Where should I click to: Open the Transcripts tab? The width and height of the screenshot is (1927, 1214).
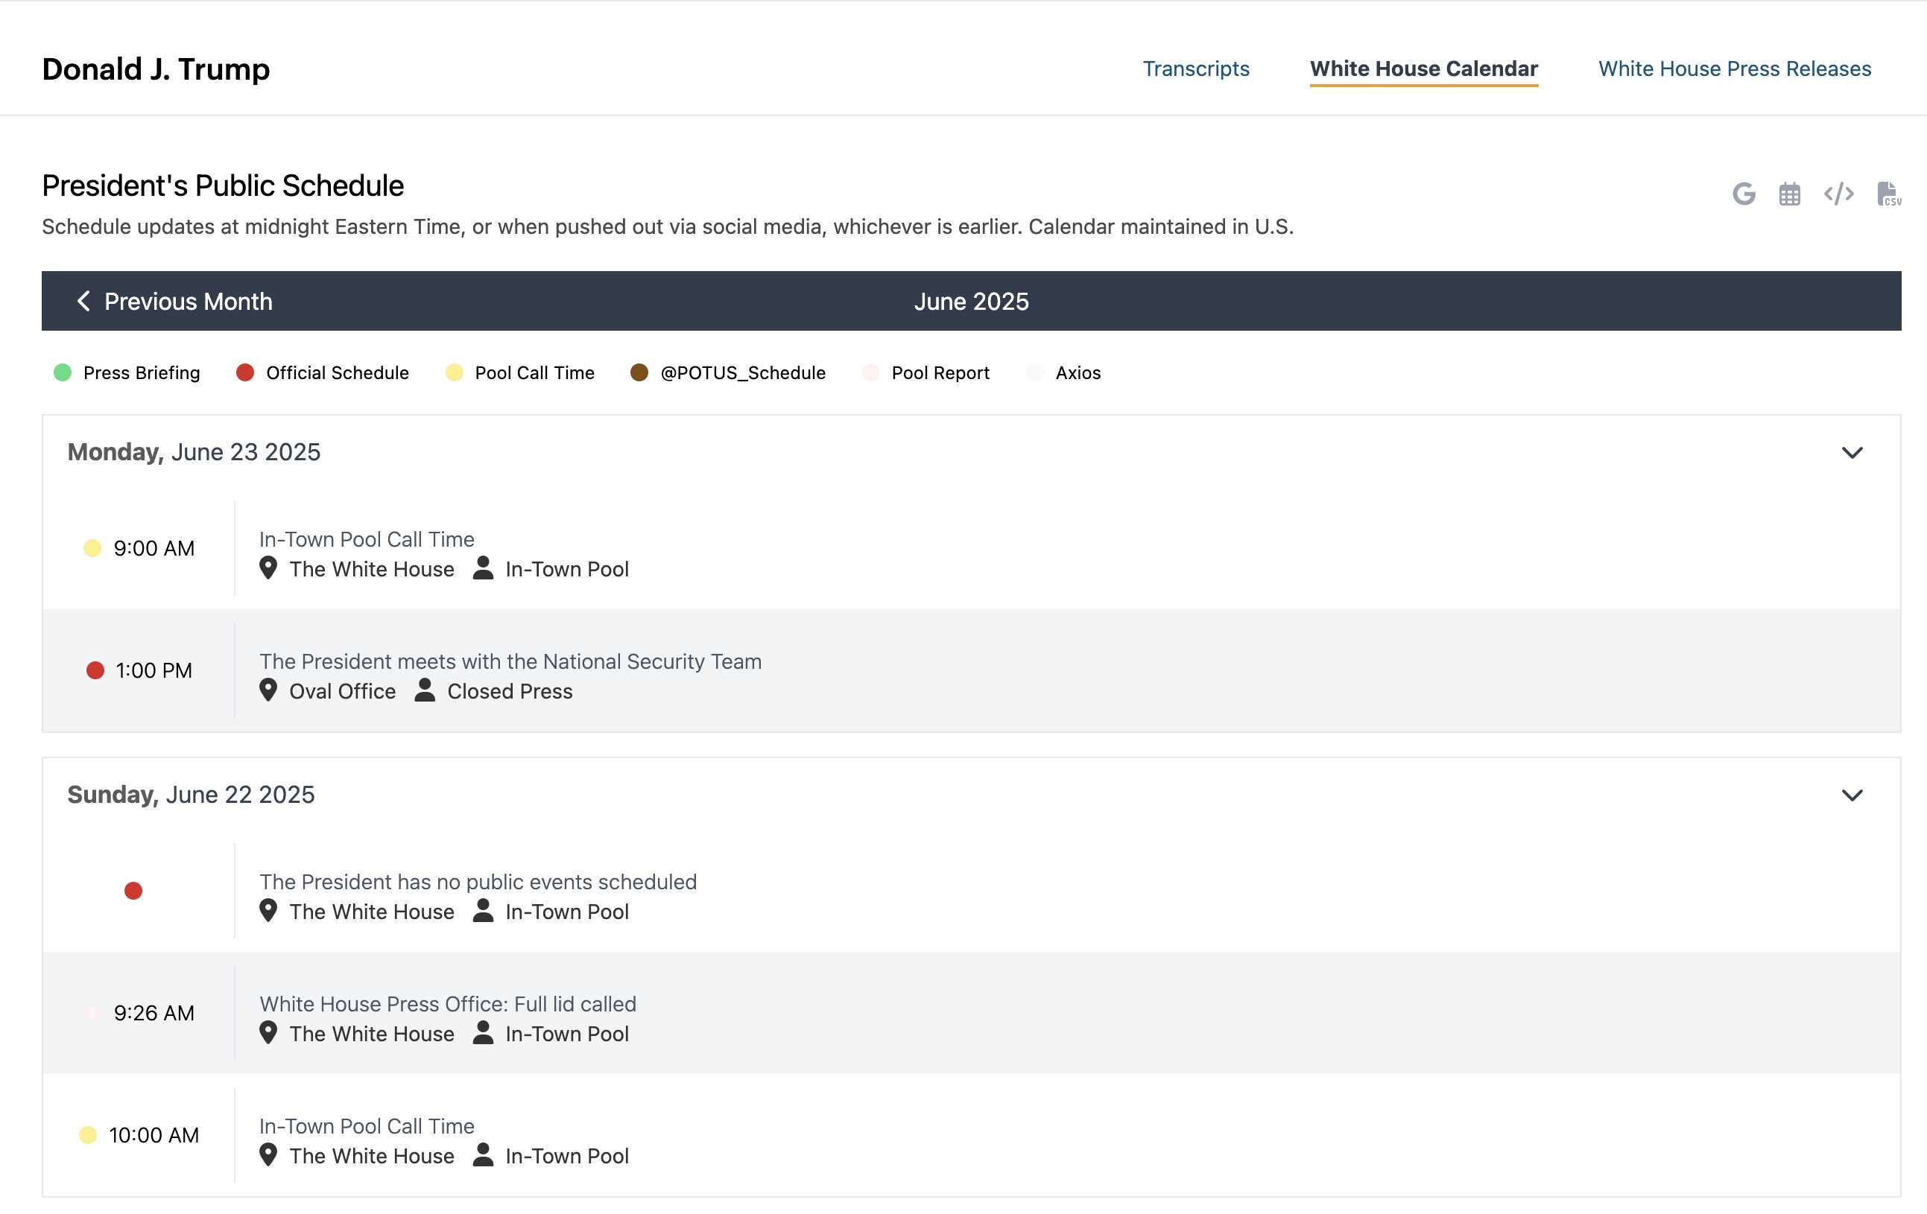(1195, 69)
